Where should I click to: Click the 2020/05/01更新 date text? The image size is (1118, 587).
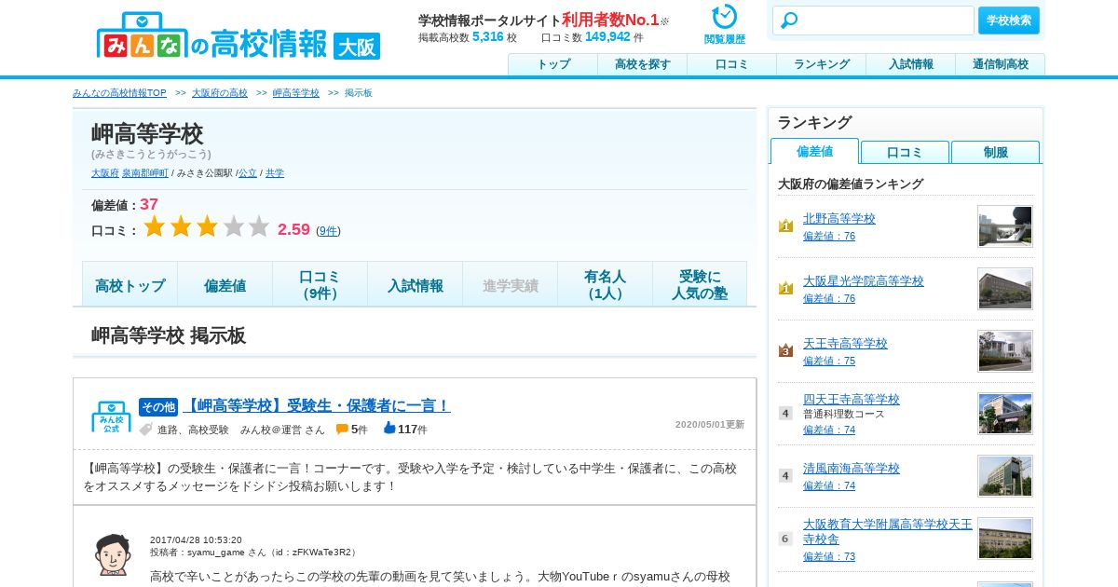pos(710,424)
